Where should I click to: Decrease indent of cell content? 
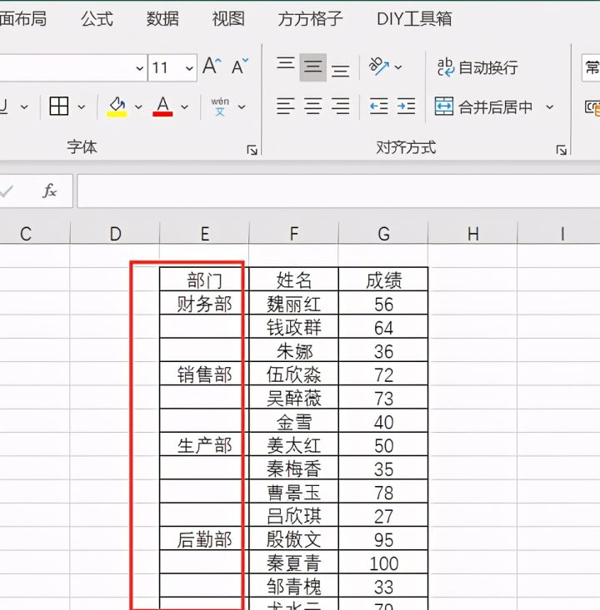click(378, 107)
